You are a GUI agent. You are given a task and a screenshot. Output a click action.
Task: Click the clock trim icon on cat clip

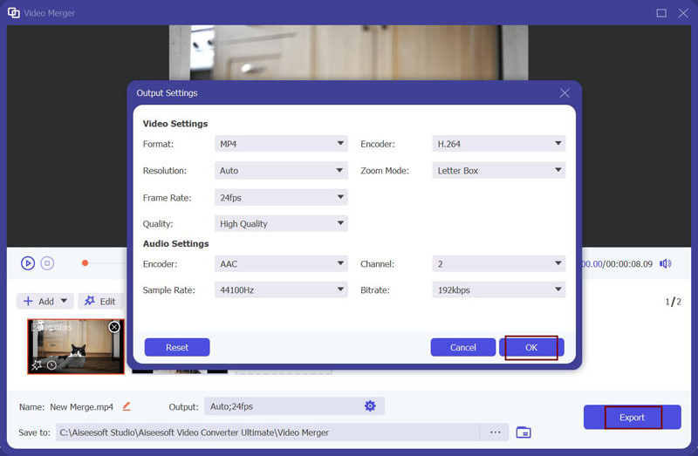pos(51,365)
